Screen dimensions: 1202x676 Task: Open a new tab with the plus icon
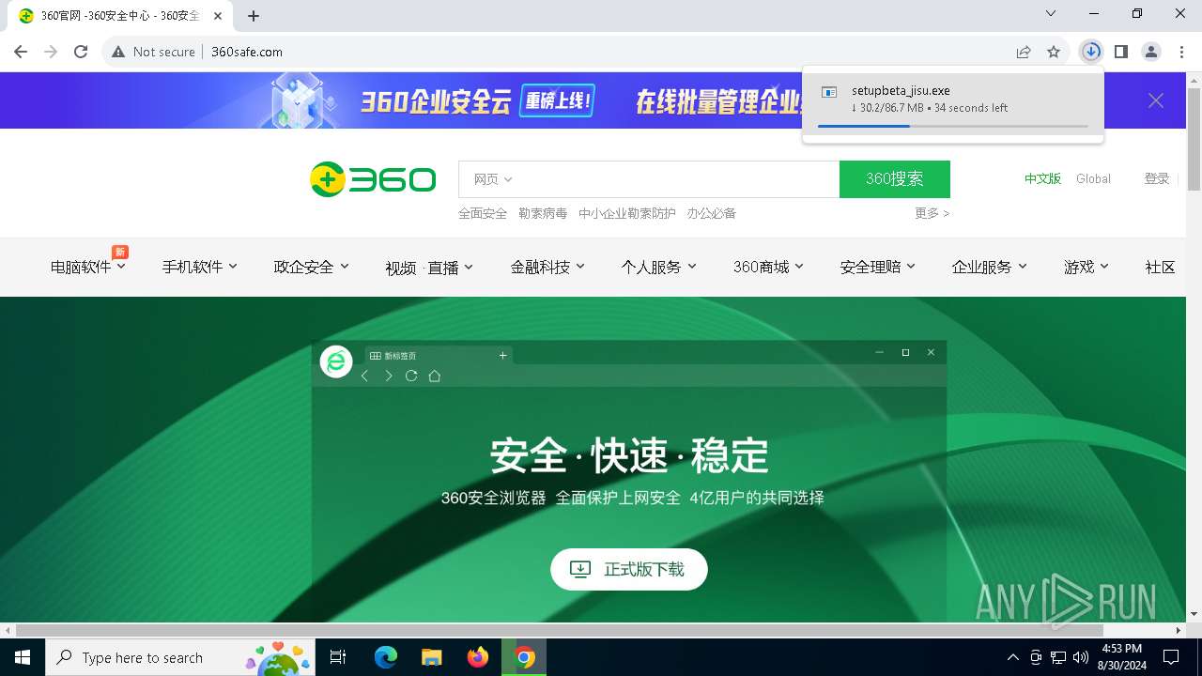(254, 15)
